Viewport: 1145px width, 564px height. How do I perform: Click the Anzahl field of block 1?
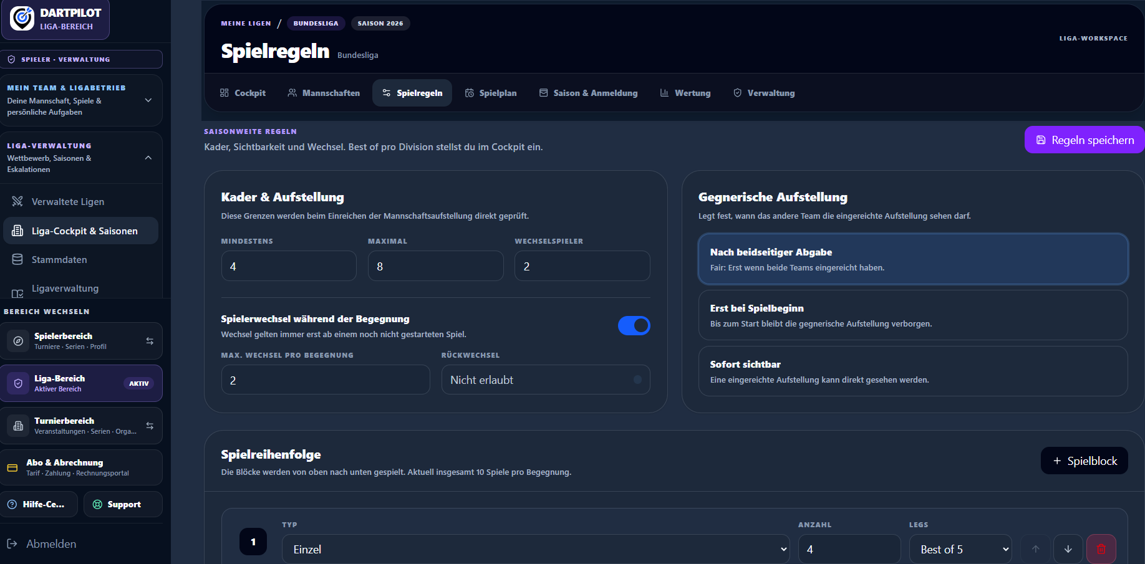tap(849, 549)
